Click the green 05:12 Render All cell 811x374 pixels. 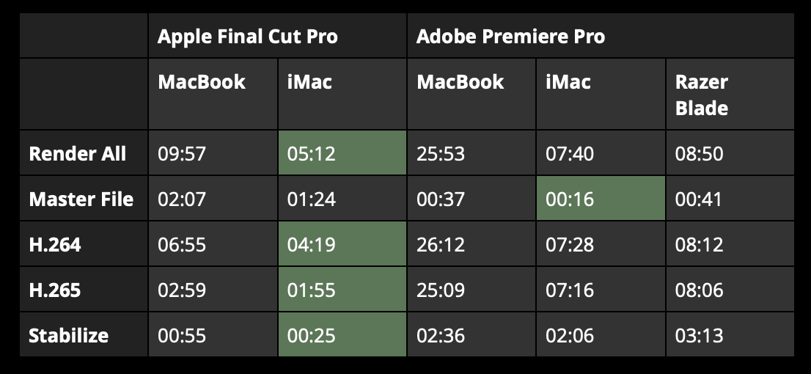[x=342, y=153]
